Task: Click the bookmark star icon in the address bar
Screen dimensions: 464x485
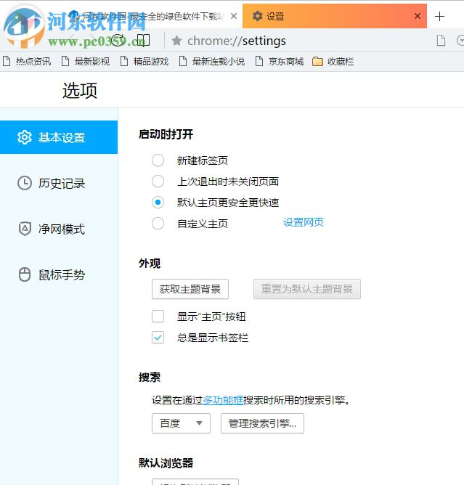Action: [x=176, y=41]
